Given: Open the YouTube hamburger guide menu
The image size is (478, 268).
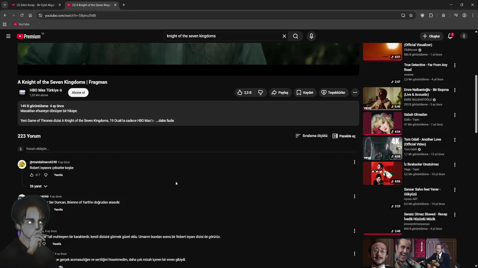Looking at the screenshot, I should tap(8, 36).
